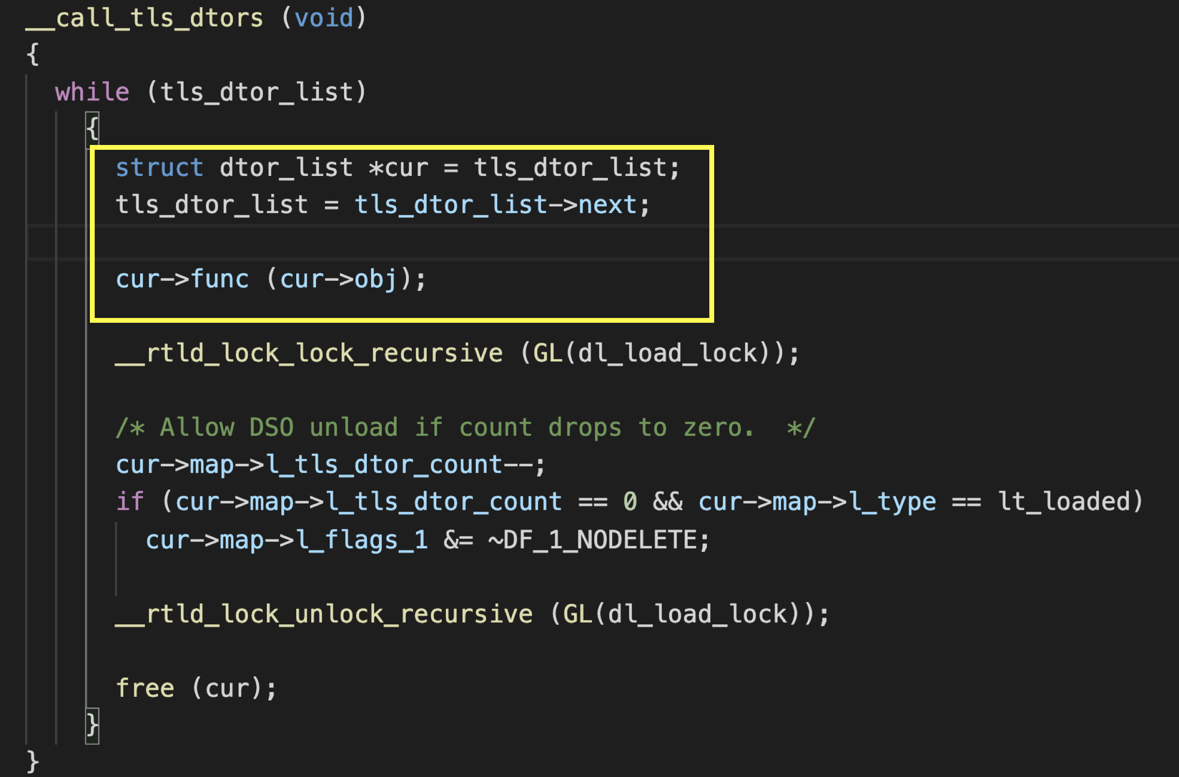Click the highlighted closing brace of while block

[93, 725]
